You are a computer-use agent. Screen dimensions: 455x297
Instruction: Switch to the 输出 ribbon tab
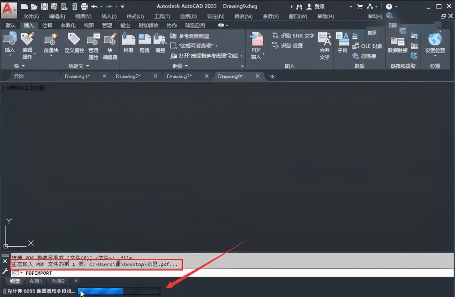pos(125,25)
